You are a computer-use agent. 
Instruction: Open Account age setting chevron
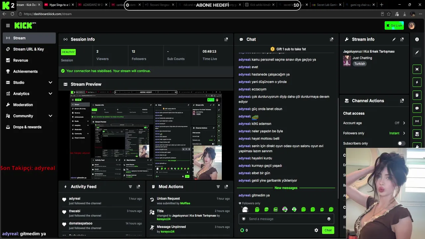coord(404,123)
